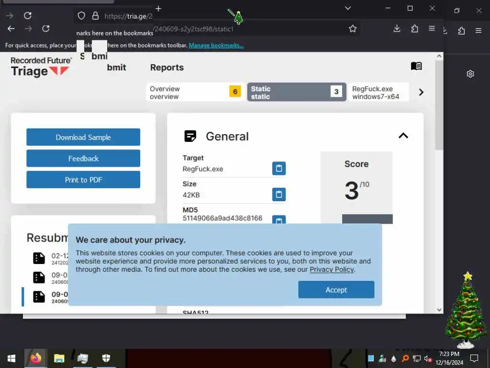Click the vertical scrollbar thumb
The height and width of the screenshot is (368, 490).
439,105
